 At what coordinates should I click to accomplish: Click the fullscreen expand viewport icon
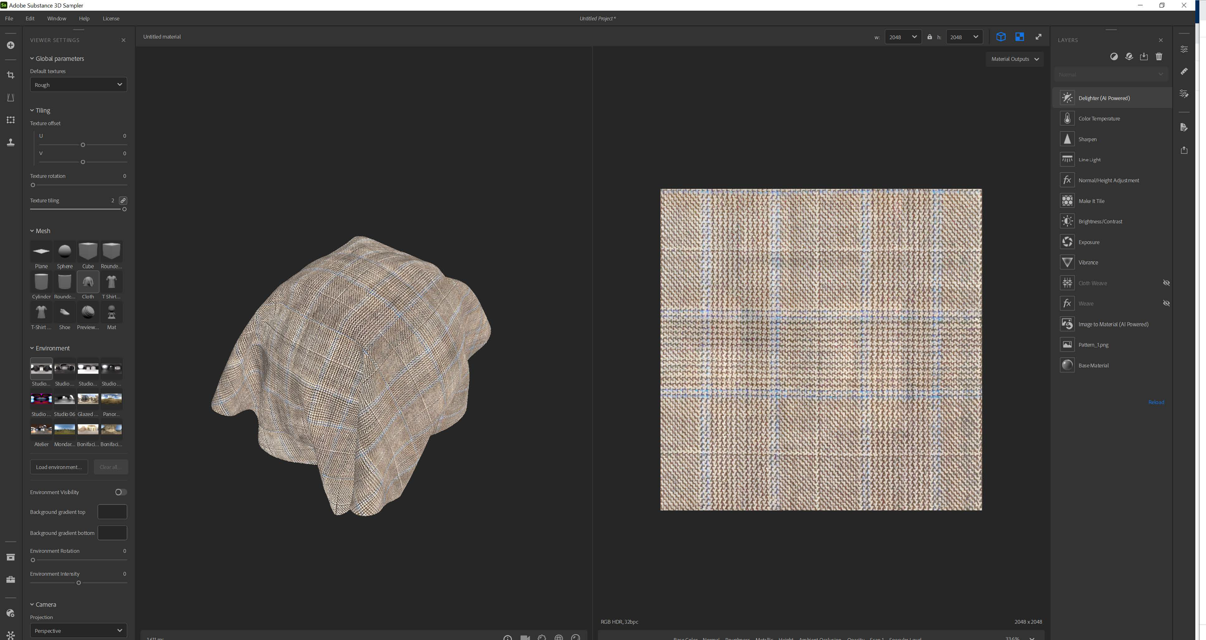[x=1038, y=37]
